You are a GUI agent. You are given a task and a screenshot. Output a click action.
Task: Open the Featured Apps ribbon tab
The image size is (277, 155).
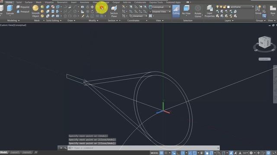tap(173, 2)
